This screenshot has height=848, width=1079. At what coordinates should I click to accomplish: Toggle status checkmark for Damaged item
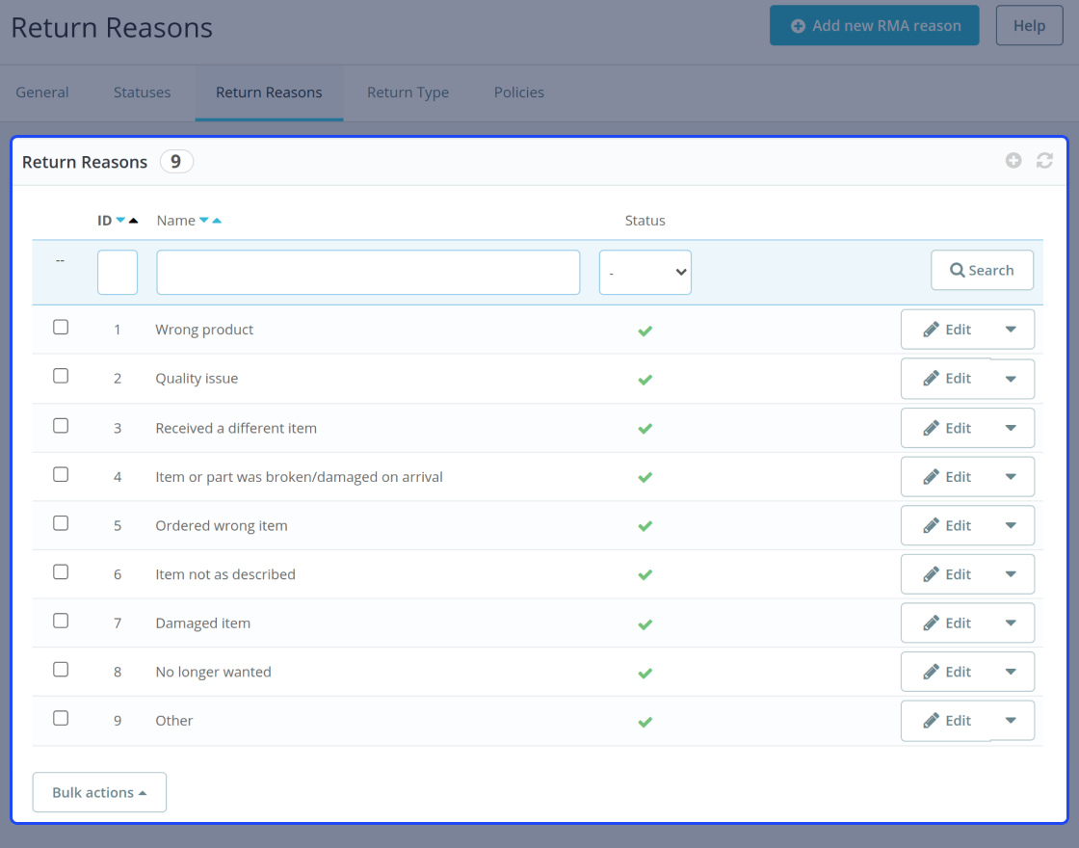[x=645, y=624]
